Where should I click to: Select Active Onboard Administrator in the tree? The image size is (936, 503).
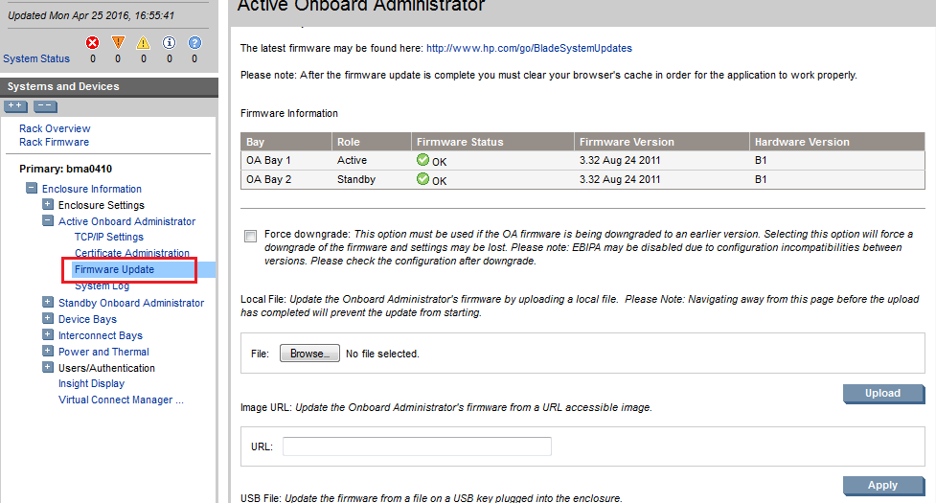(127, 220)
